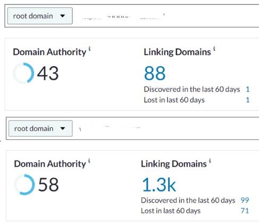Viewport: 259px width, 222px height.
Task: Click the first dropdown's arrow beside root domain
Action: tap(62, 16)
